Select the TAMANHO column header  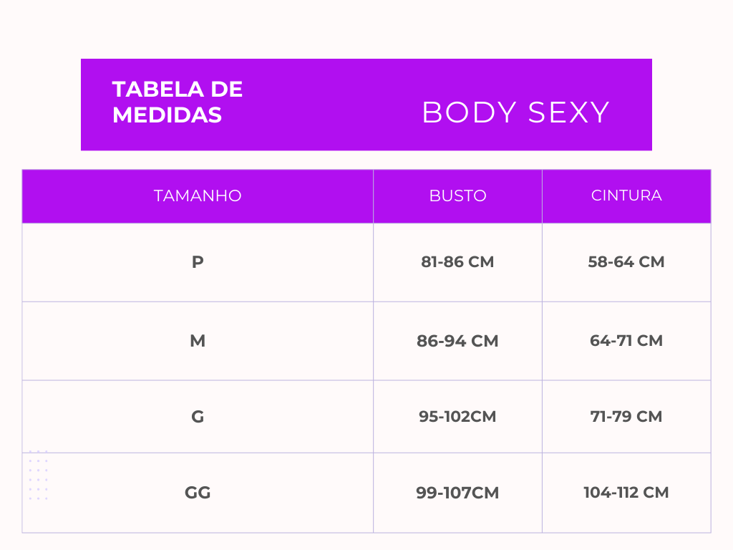(x=198, y=196)
